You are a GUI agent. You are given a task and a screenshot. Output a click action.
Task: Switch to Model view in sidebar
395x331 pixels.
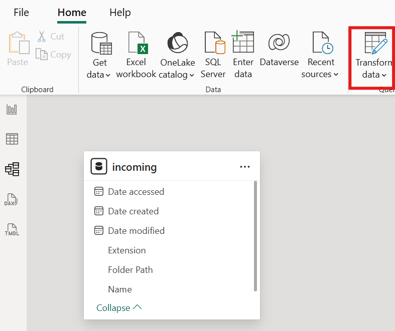tap(12, 169)
